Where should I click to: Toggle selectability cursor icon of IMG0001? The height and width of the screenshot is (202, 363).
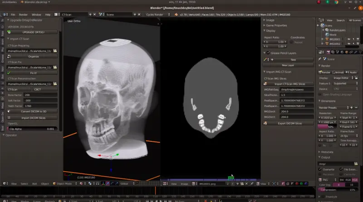[353, 39]
